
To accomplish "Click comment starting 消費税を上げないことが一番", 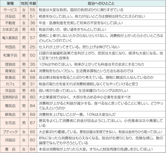I will [101, 115].
